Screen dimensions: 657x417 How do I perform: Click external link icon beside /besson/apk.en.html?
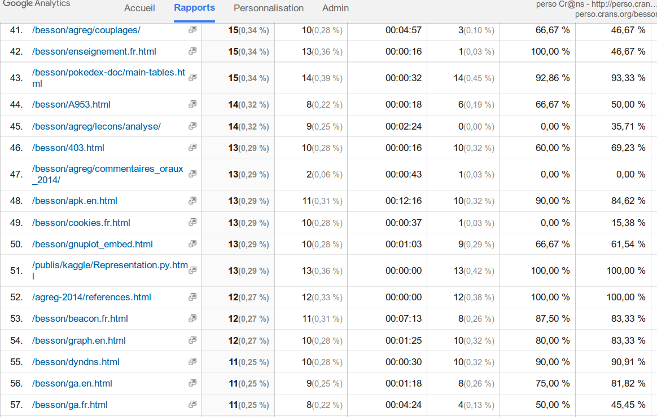point(192,201)
